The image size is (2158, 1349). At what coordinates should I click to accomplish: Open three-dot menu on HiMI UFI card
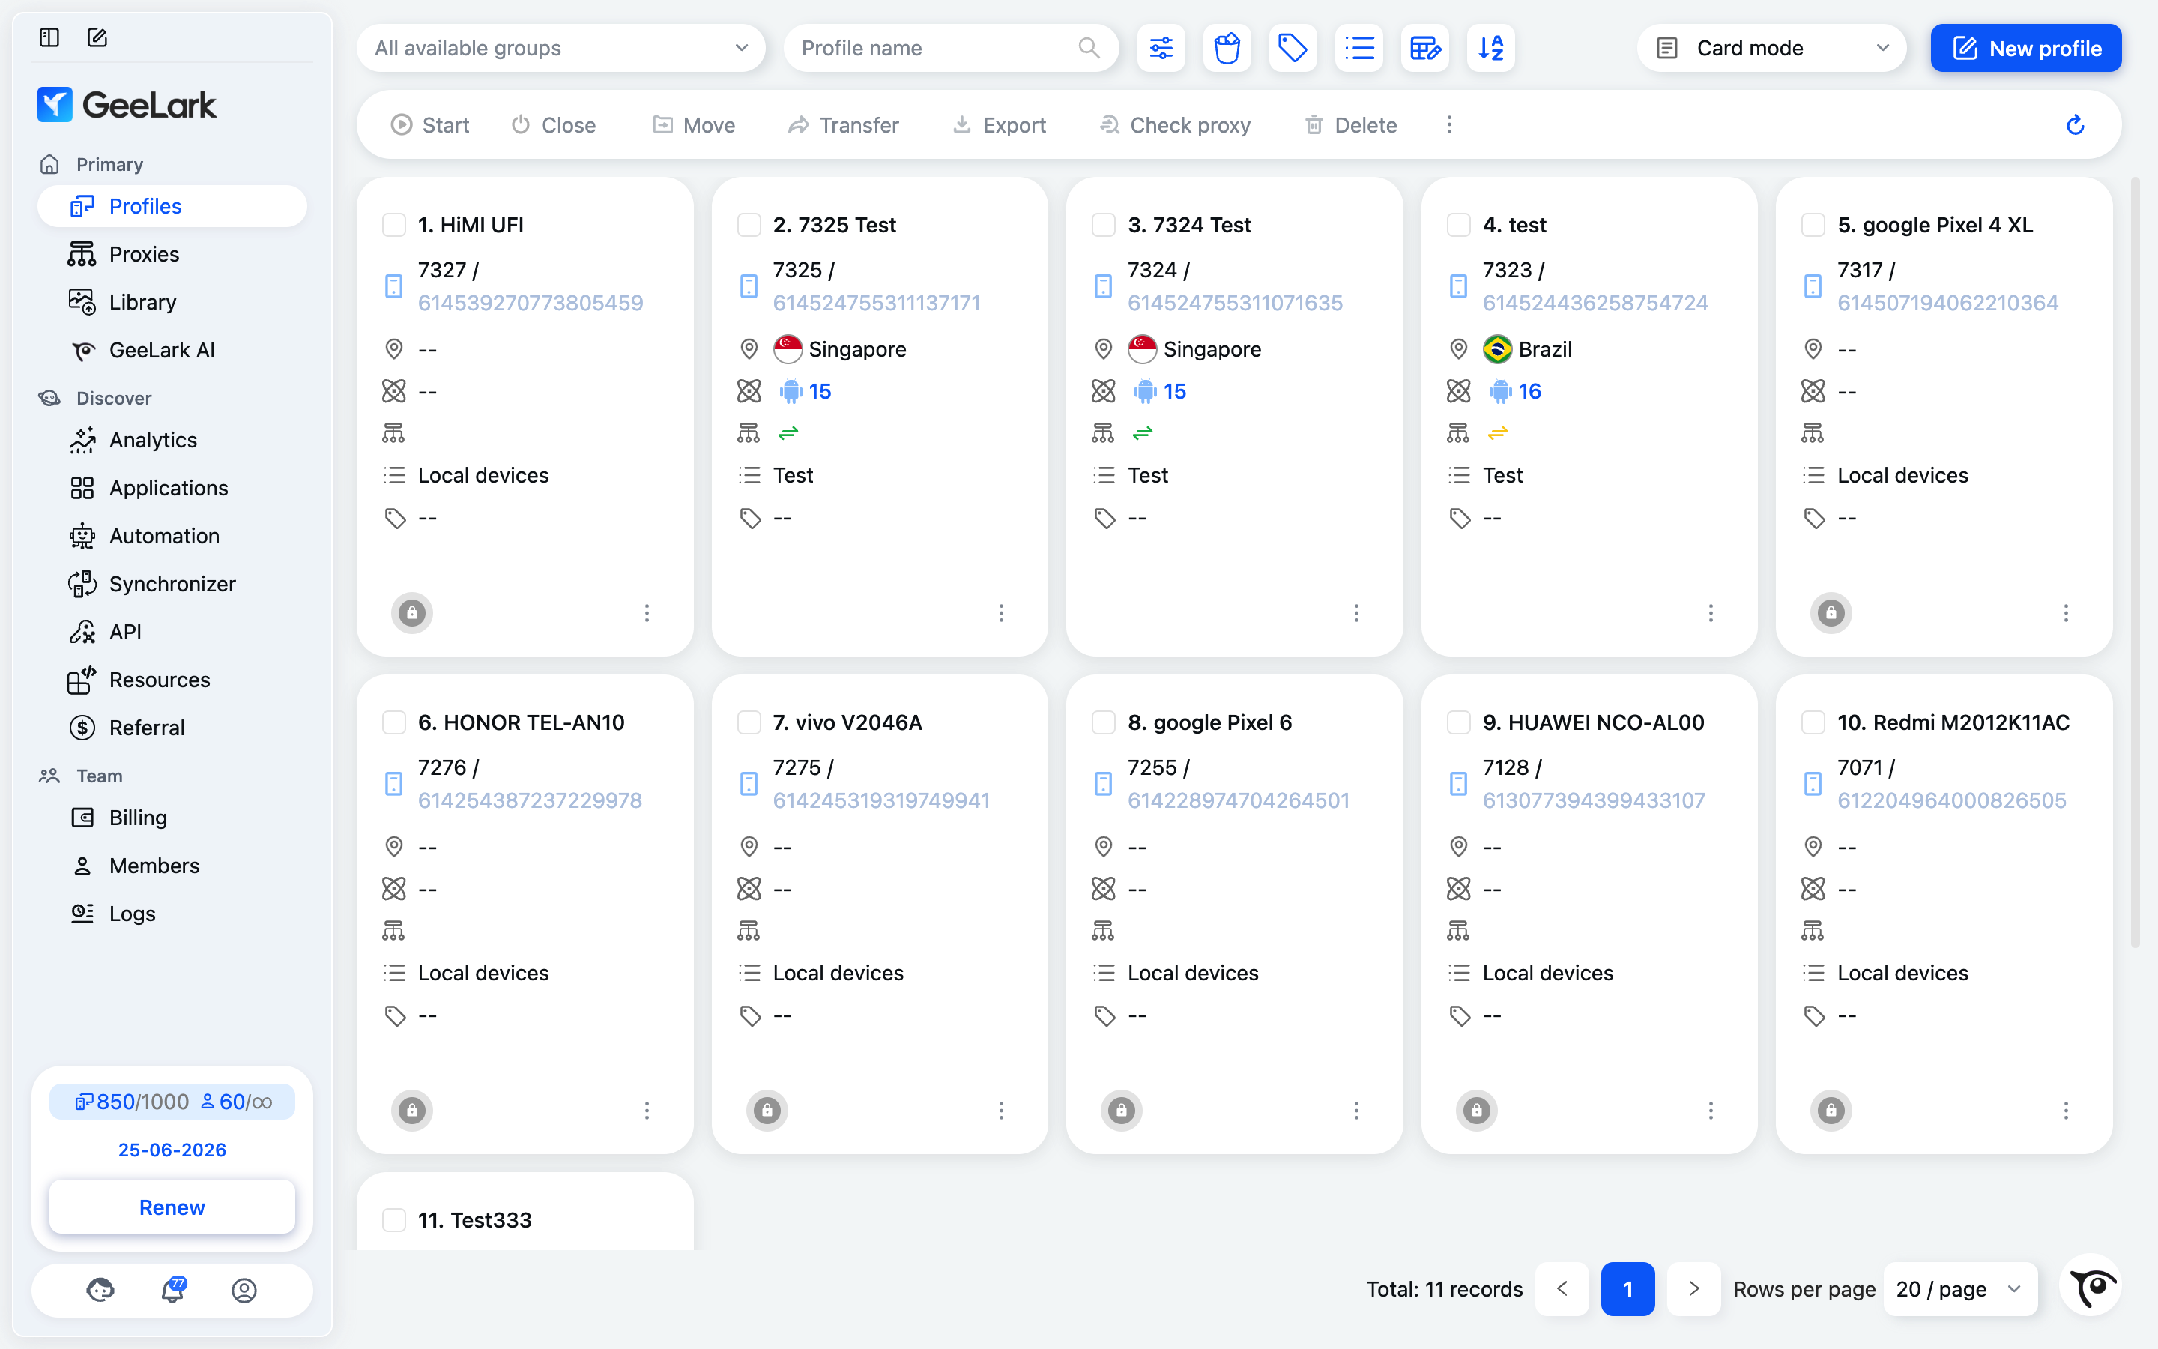coord(647,613)
